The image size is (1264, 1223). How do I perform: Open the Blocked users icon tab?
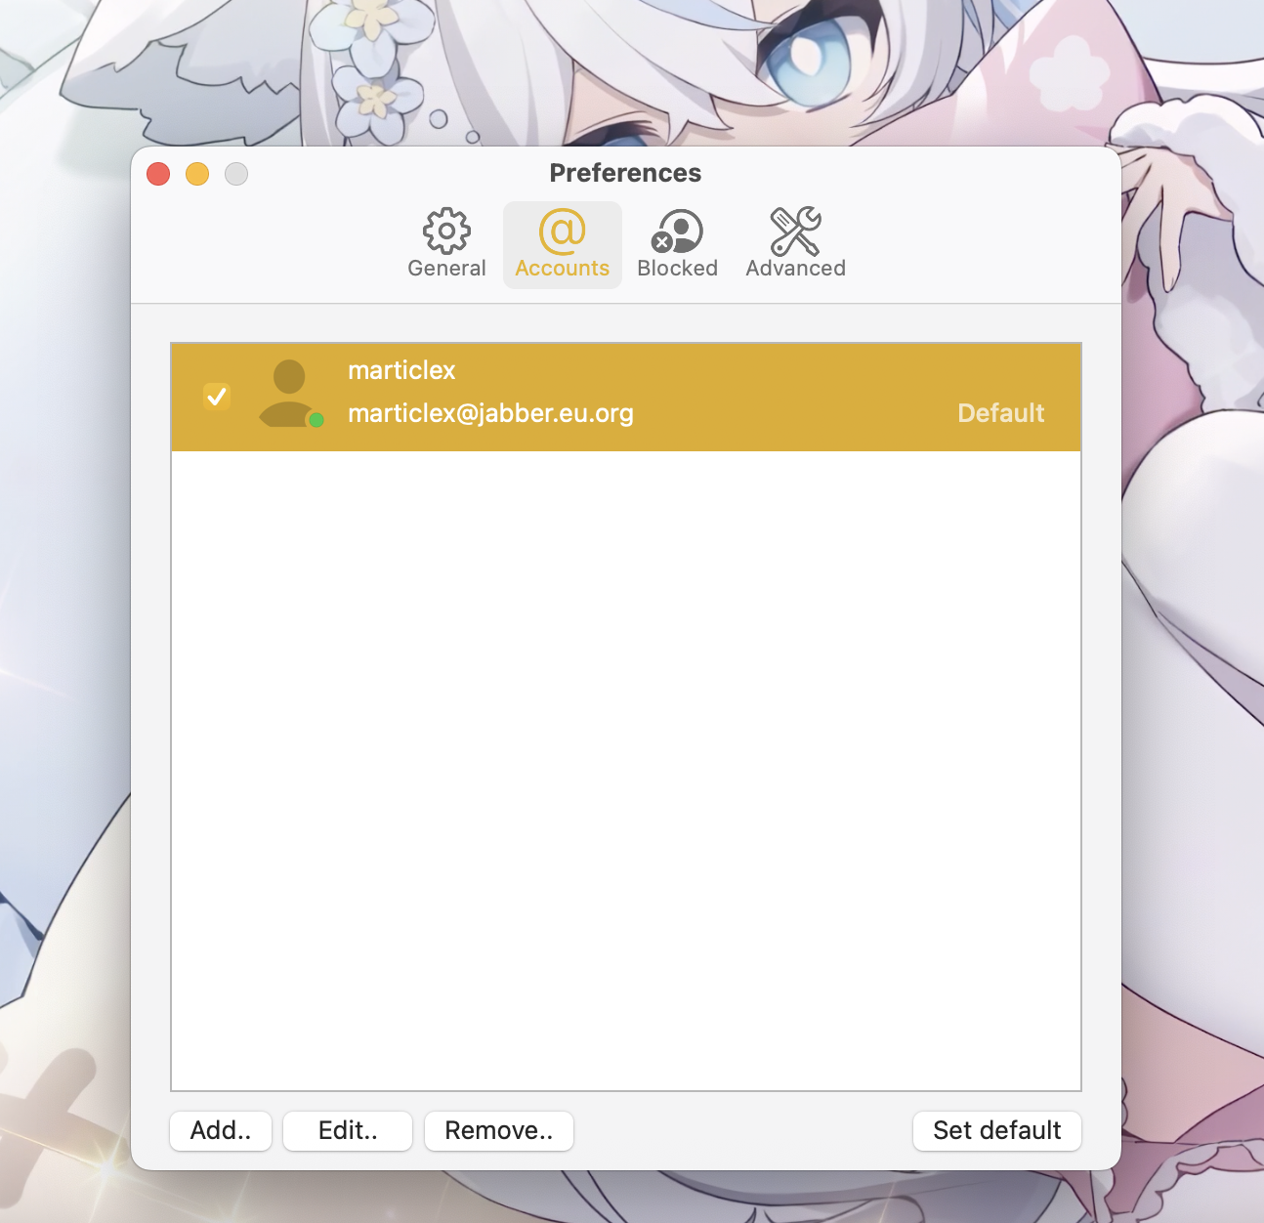(677, 232)
